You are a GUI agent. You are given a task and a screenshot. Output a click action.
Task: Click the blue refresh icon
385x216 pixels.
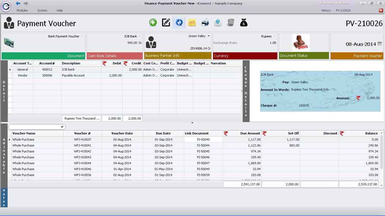[x=179, y=23]
